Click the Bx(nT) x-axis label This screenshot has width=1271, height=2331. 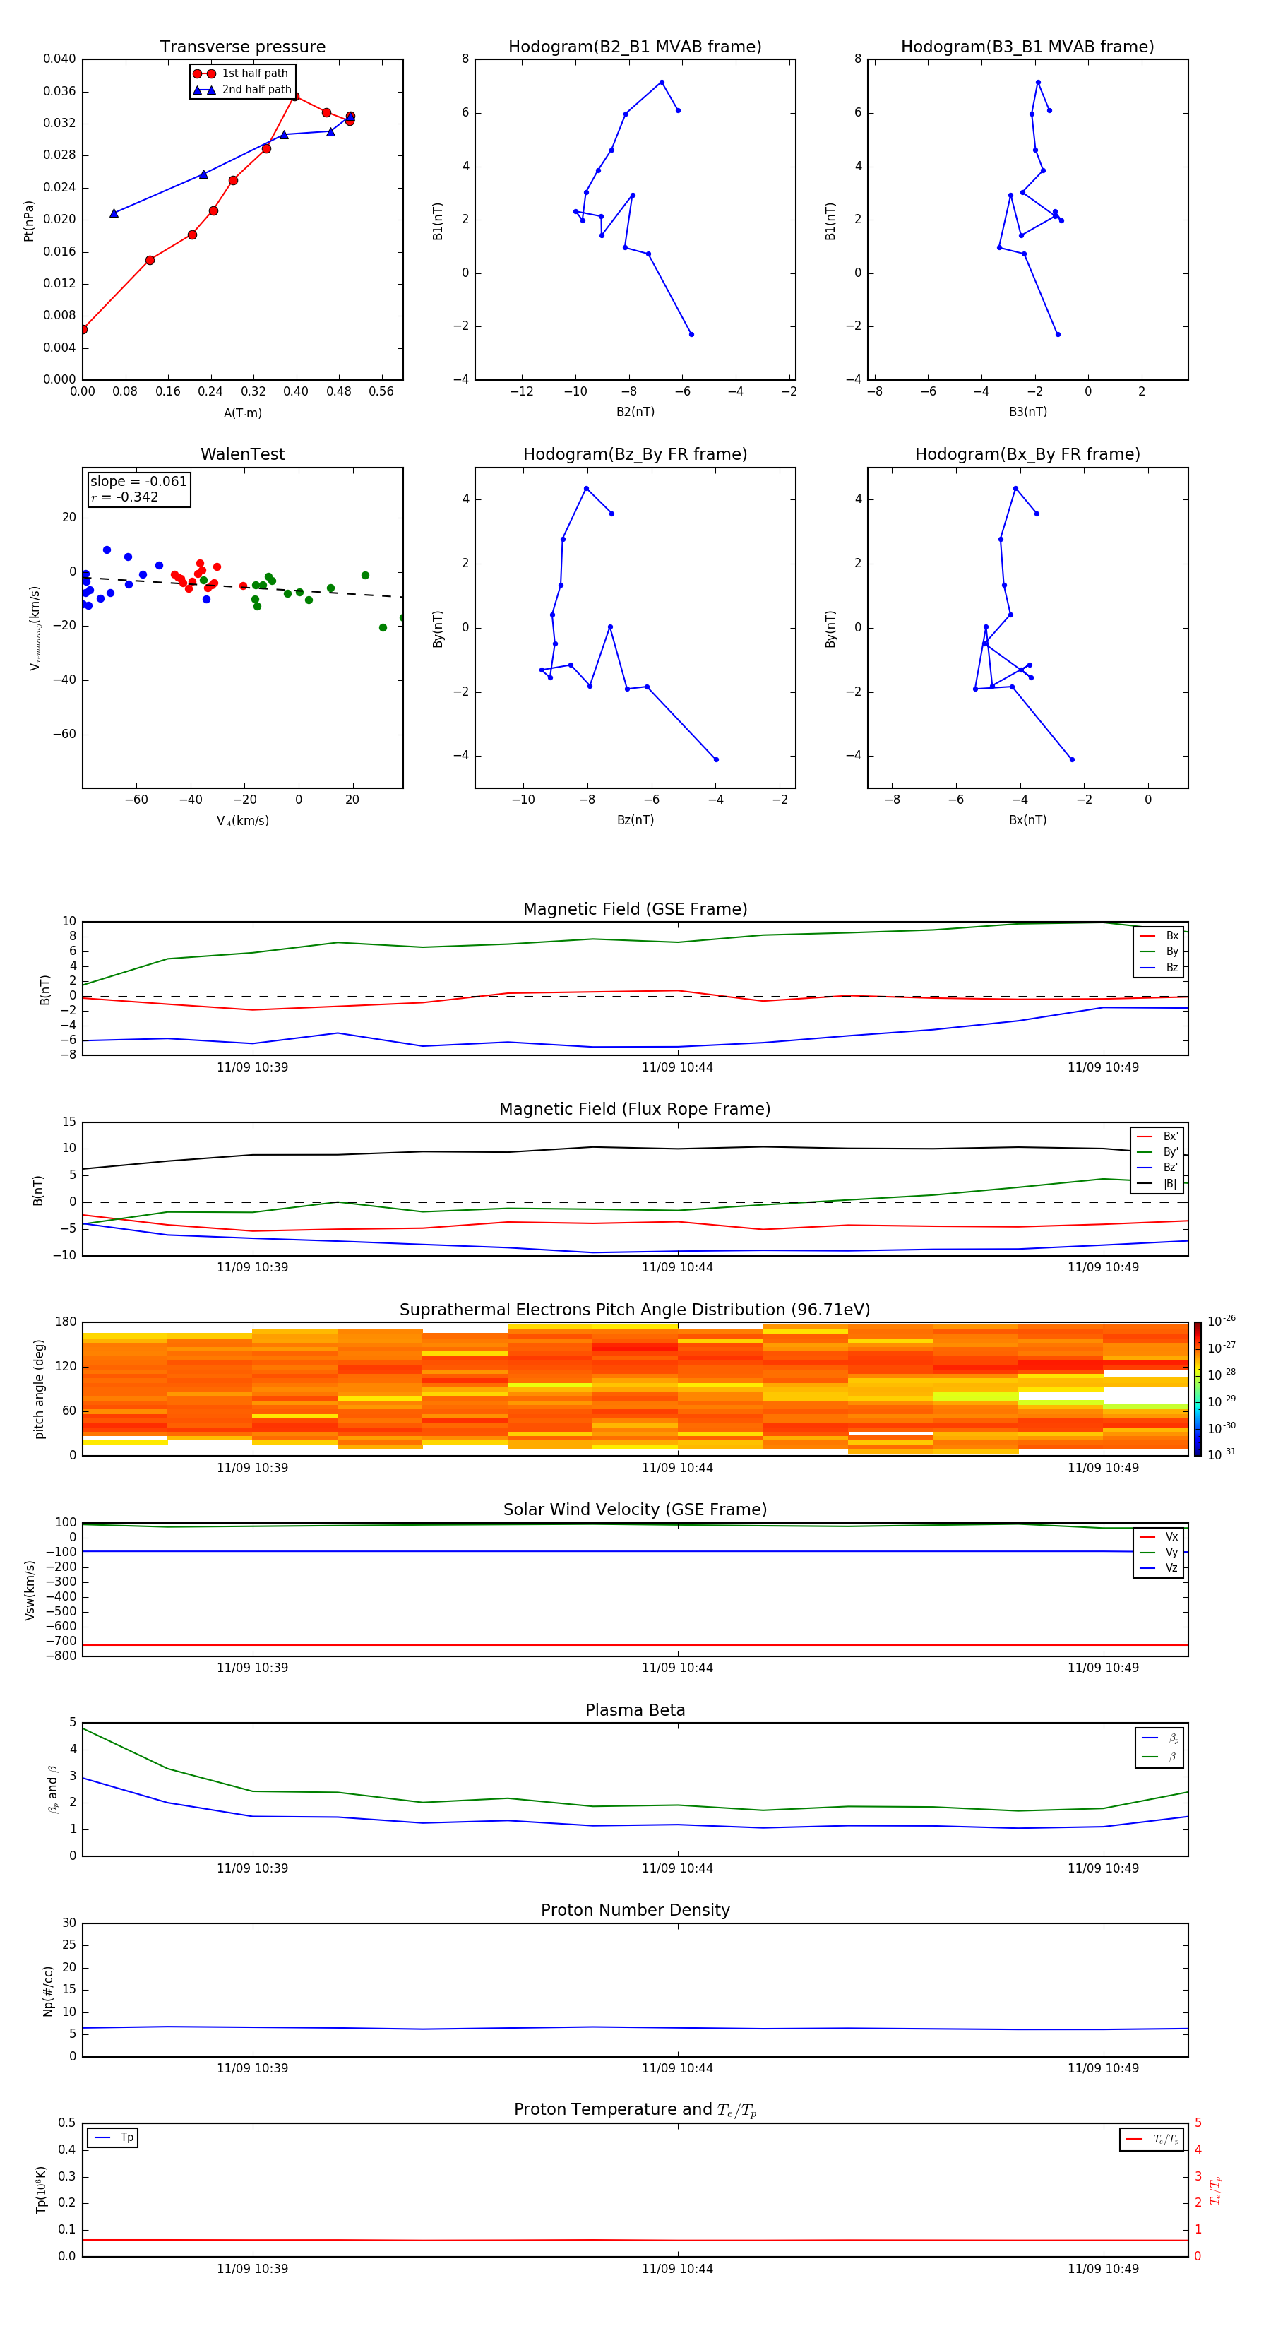[1027, 820]
